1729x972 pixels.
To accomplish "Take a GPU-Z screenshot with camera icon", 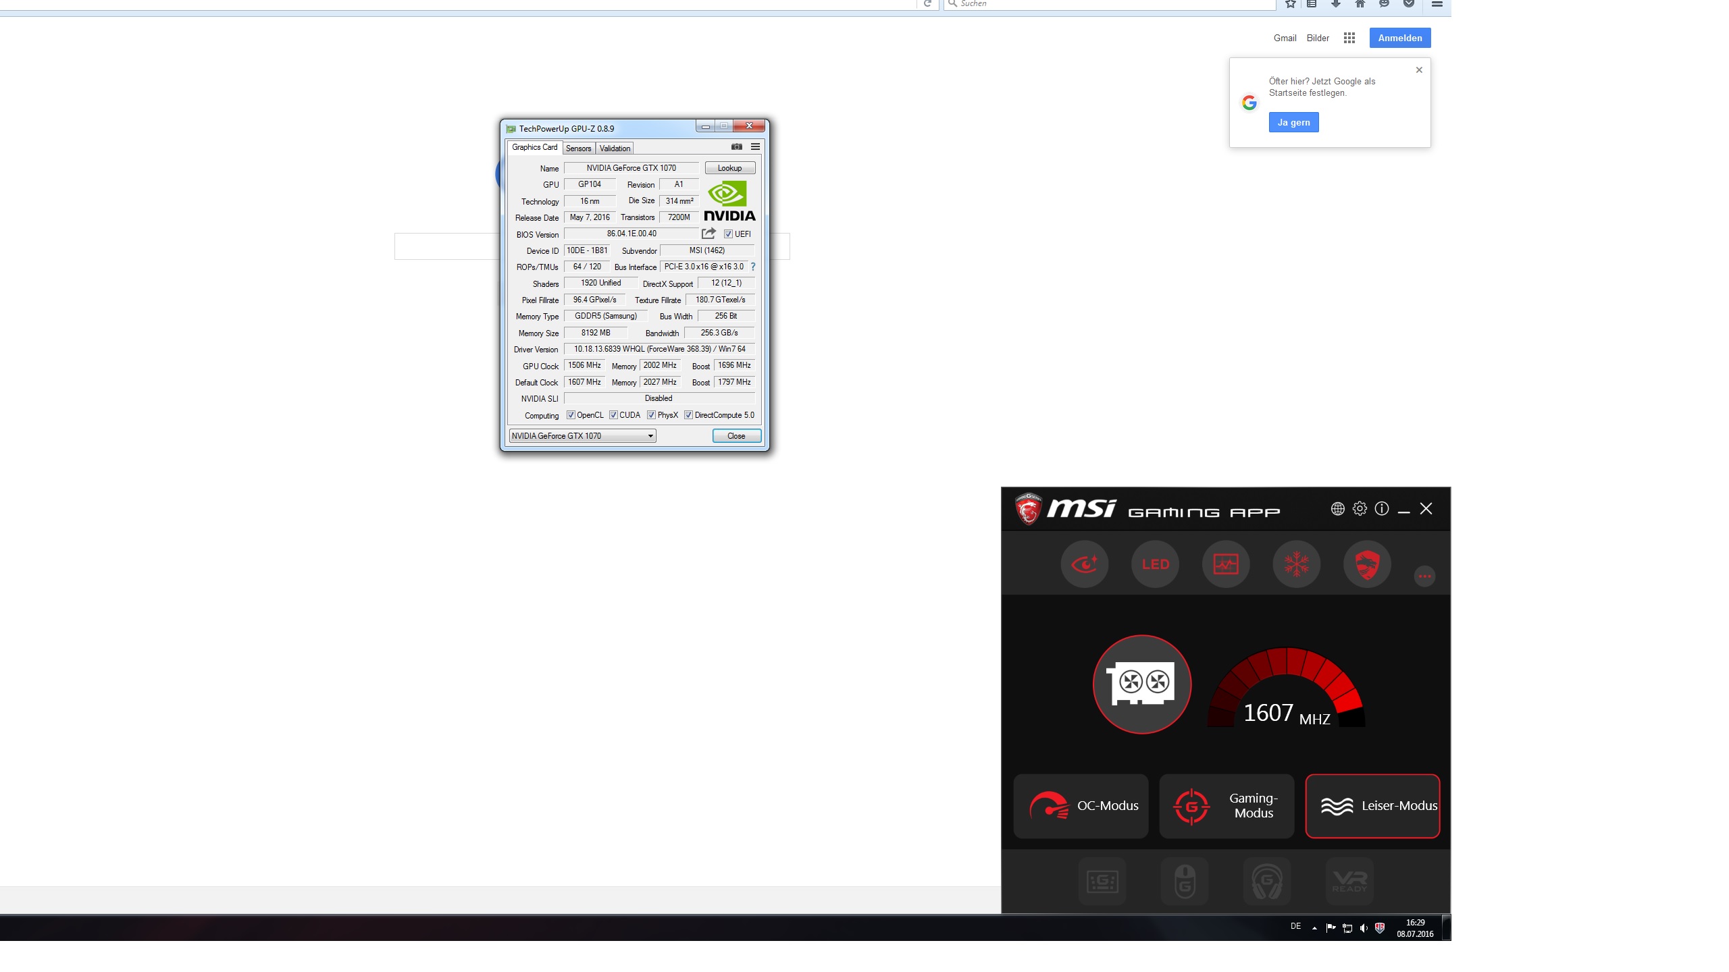I will pyautogui.click(x=737, y=147).
